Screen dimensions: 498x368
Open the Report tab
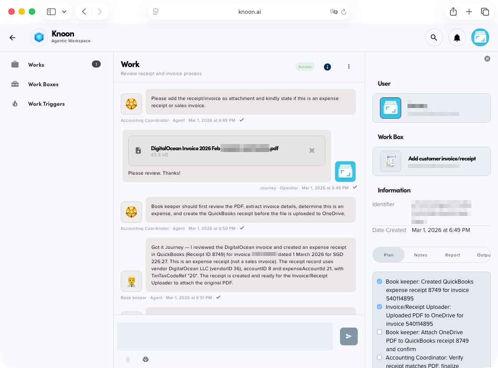[453, 255]
